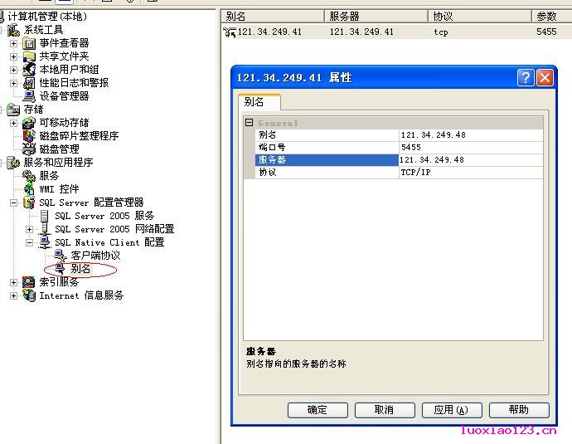
Task: Click the Alias (别名) column header
Action: [273, 17]
